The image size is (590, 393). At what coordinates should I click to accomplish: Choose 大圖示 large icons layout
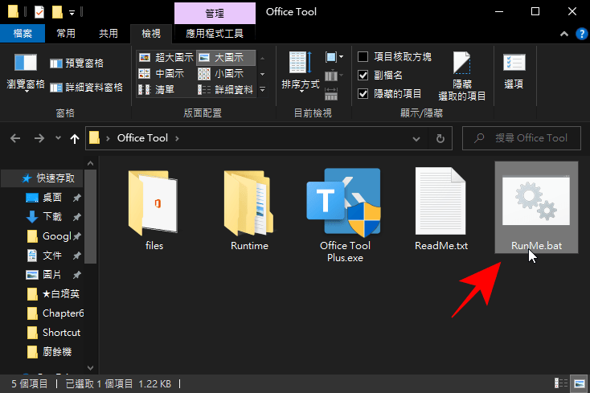pyautogui.click(x=225, y=58)
